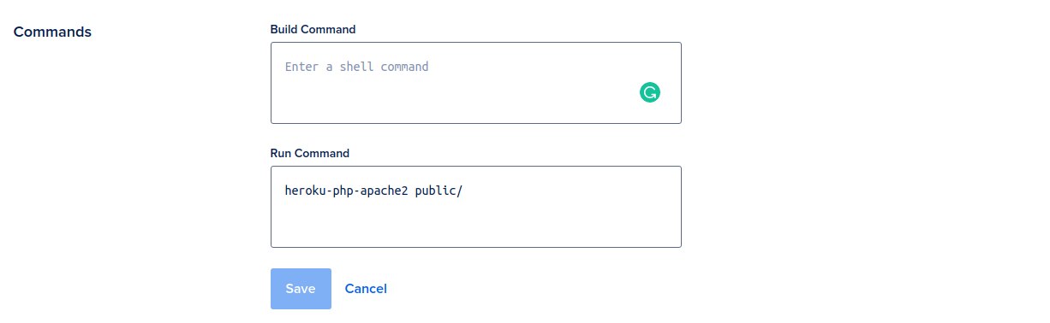
Task: Click the 'Enter a shell command' placeholder
Action: 356,66
